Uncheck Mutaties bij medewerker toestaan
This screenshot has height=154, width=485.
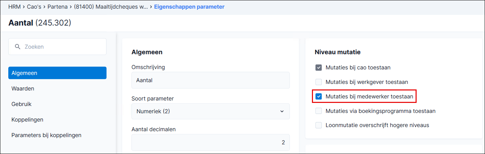pos(318,97)
